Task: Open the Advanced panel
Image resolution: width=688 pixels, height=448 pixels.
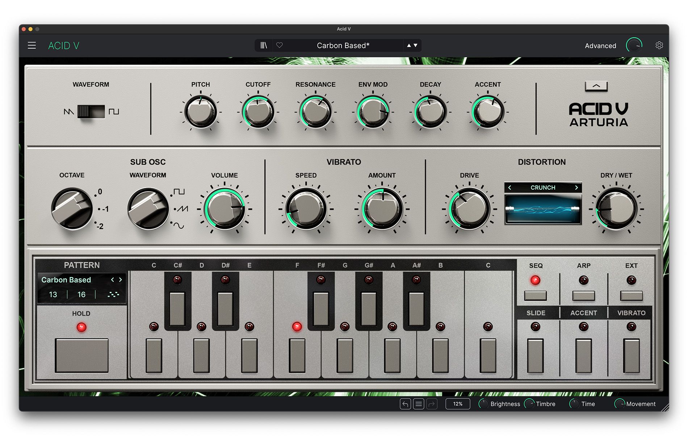Action: pyautogui.click(x=600, y=46)
